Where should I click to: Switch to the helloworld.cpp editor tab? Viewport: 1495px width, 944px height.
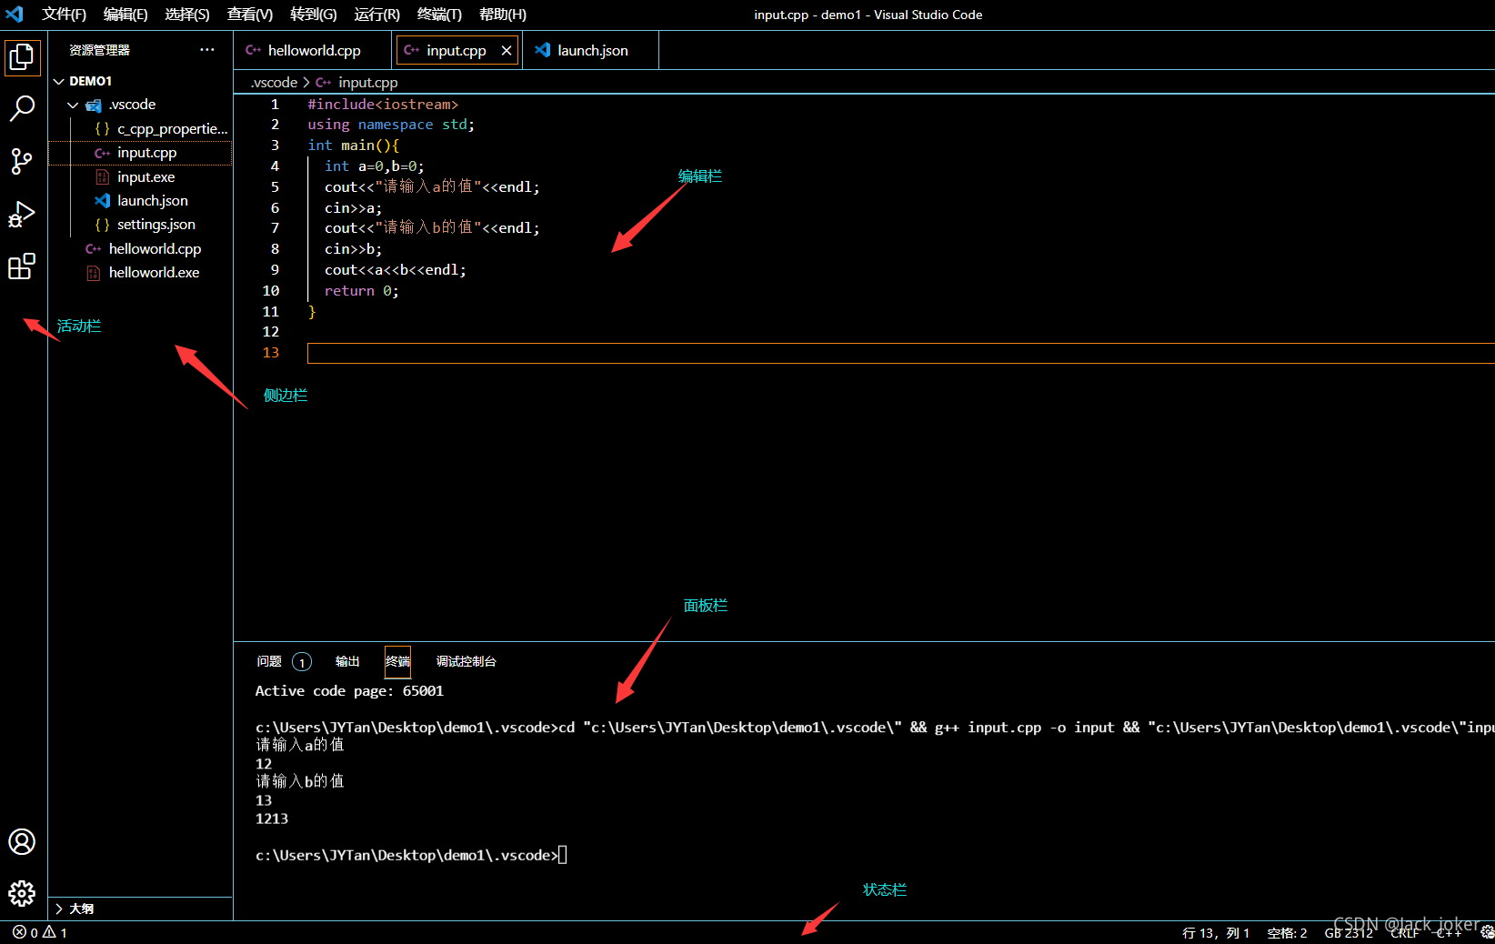click(x=314, y=51)
